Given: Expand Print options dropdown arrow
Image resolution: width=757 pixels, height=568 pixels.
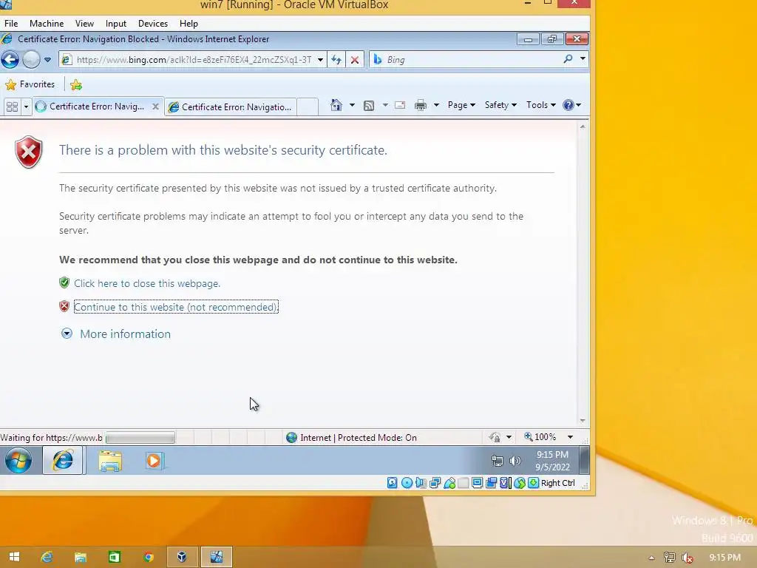Looking at the screenshot, I should (436, 105).
